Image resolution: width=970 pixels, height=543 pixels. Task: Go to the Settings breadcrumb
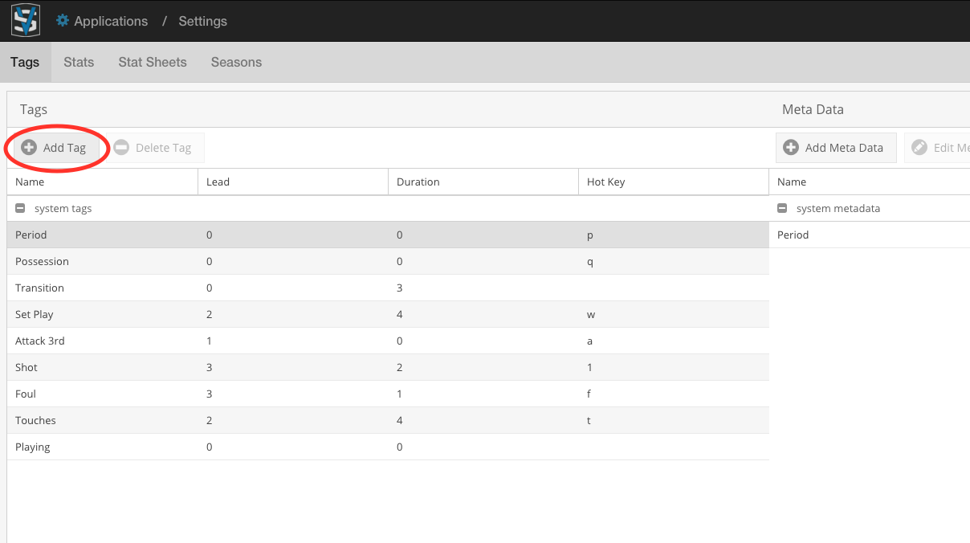click(x=202, y=21)
